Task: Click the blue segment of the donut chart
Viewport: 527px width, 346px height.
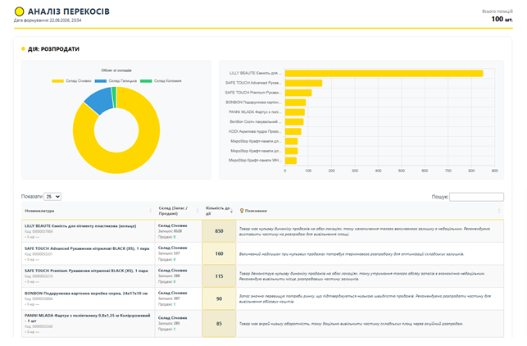Action: [x=100, y=101]
